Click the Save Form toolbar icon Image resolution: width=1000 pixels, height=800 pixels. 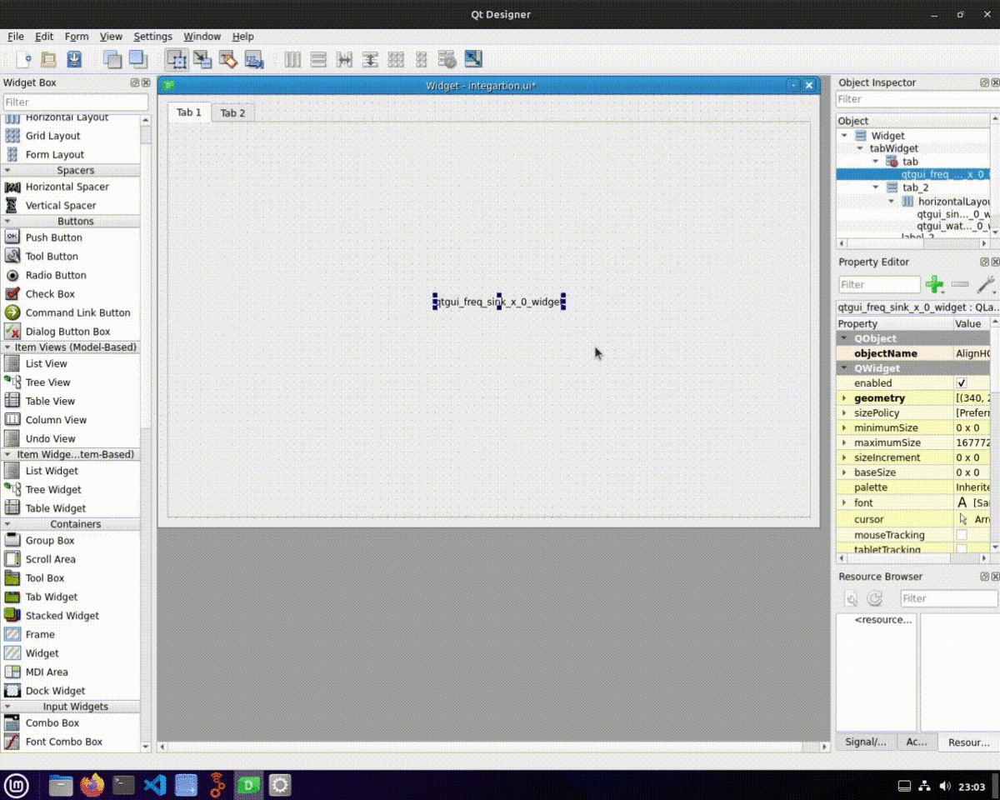click(73, 59)
